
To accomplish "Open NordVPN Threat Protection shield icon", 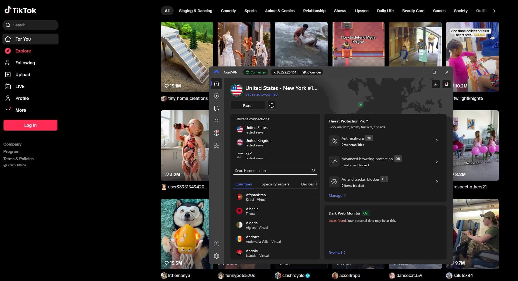I will (x=217, y=96).
